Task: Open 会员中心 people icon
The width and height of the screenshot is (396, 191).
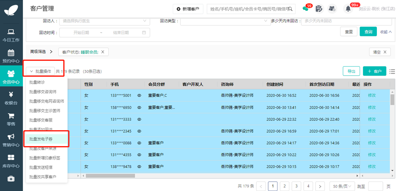Action: [11, 74]
